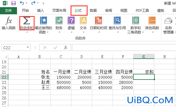Click the cell with name 赵虎
The width and height of the screenshot is (176, 107).
click(x=40, y=82)
